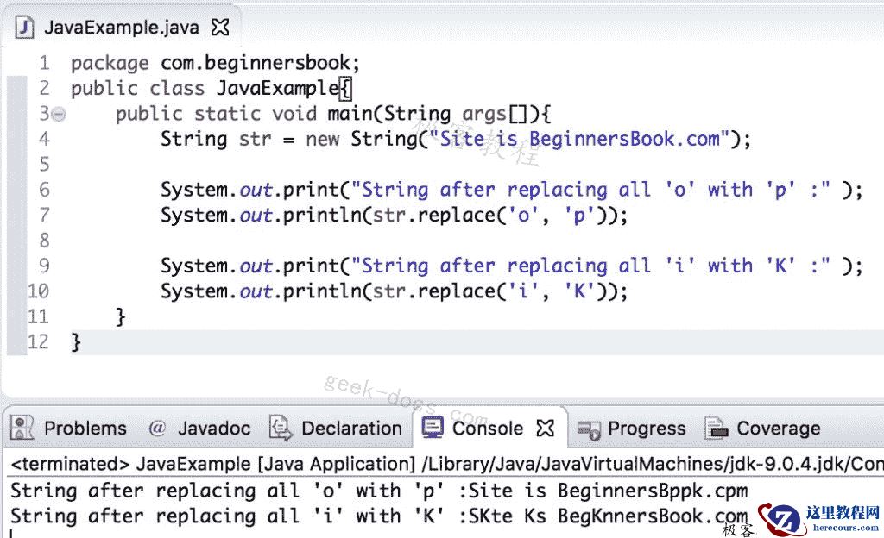Collapse the main method fold marker on line 3
This screenshot has width=884, height=538.
pyautogui.click(x=57, y=113)
